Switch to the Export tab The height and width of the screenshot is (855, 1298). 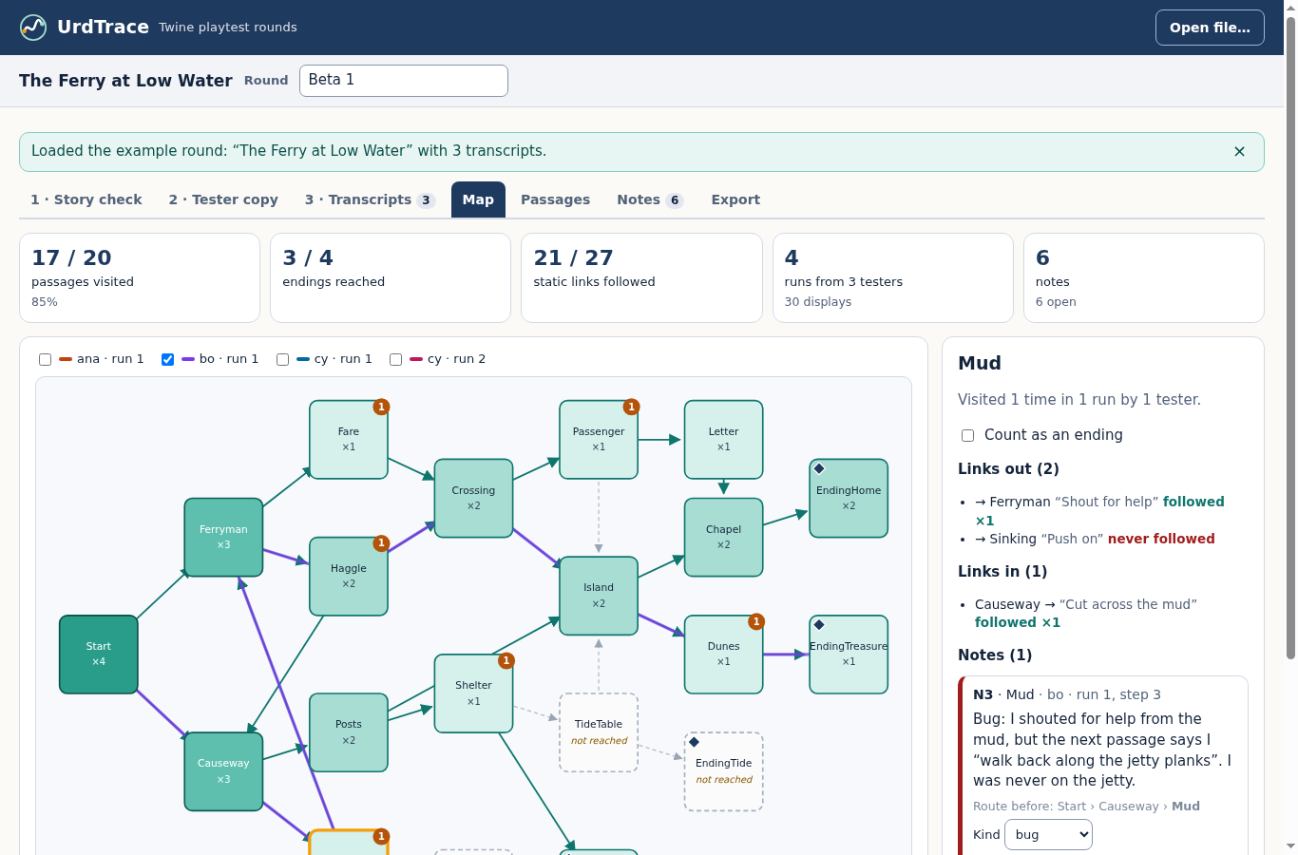coord(735,199)
